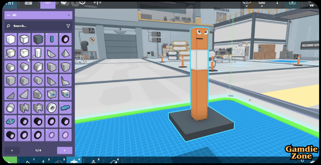Switch to tool slot 3 rotate tool
Image resolution: width=321 pixels, height=165 pixels.
pos(59,160)
